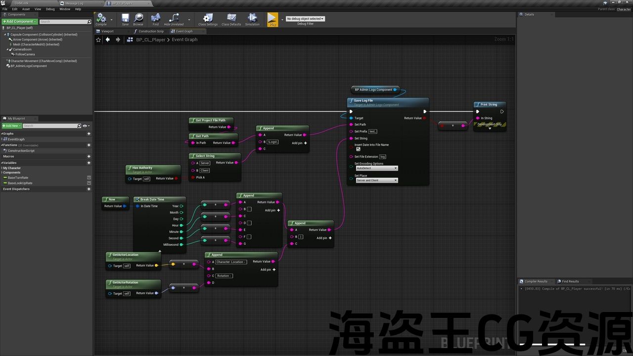Image resolution: width=633 pixels, height=356 pixels.
Task: Open the Set Place dropdown
Action: pos(377,180)
